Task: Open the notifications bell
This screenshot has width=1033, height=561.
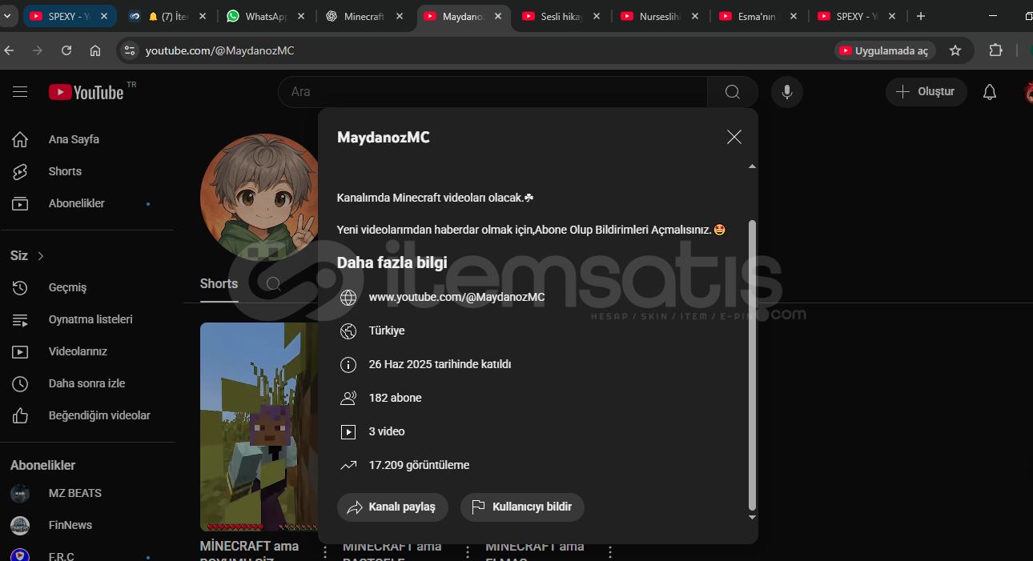Action: click(990, 92)
